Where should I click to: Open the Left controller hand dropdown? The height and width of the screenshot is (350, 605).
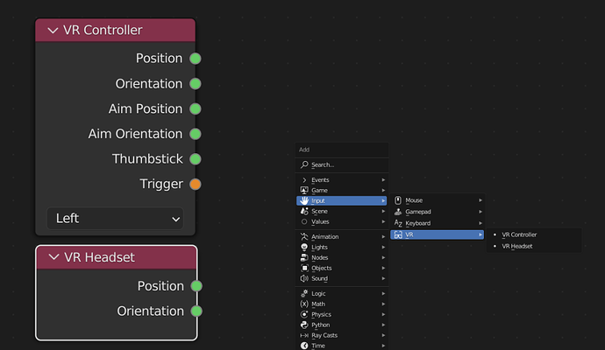(115, 219)
